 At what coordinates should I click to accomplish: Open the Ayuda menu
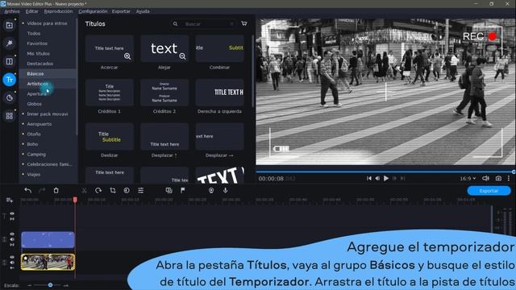[x=143, y=11]
